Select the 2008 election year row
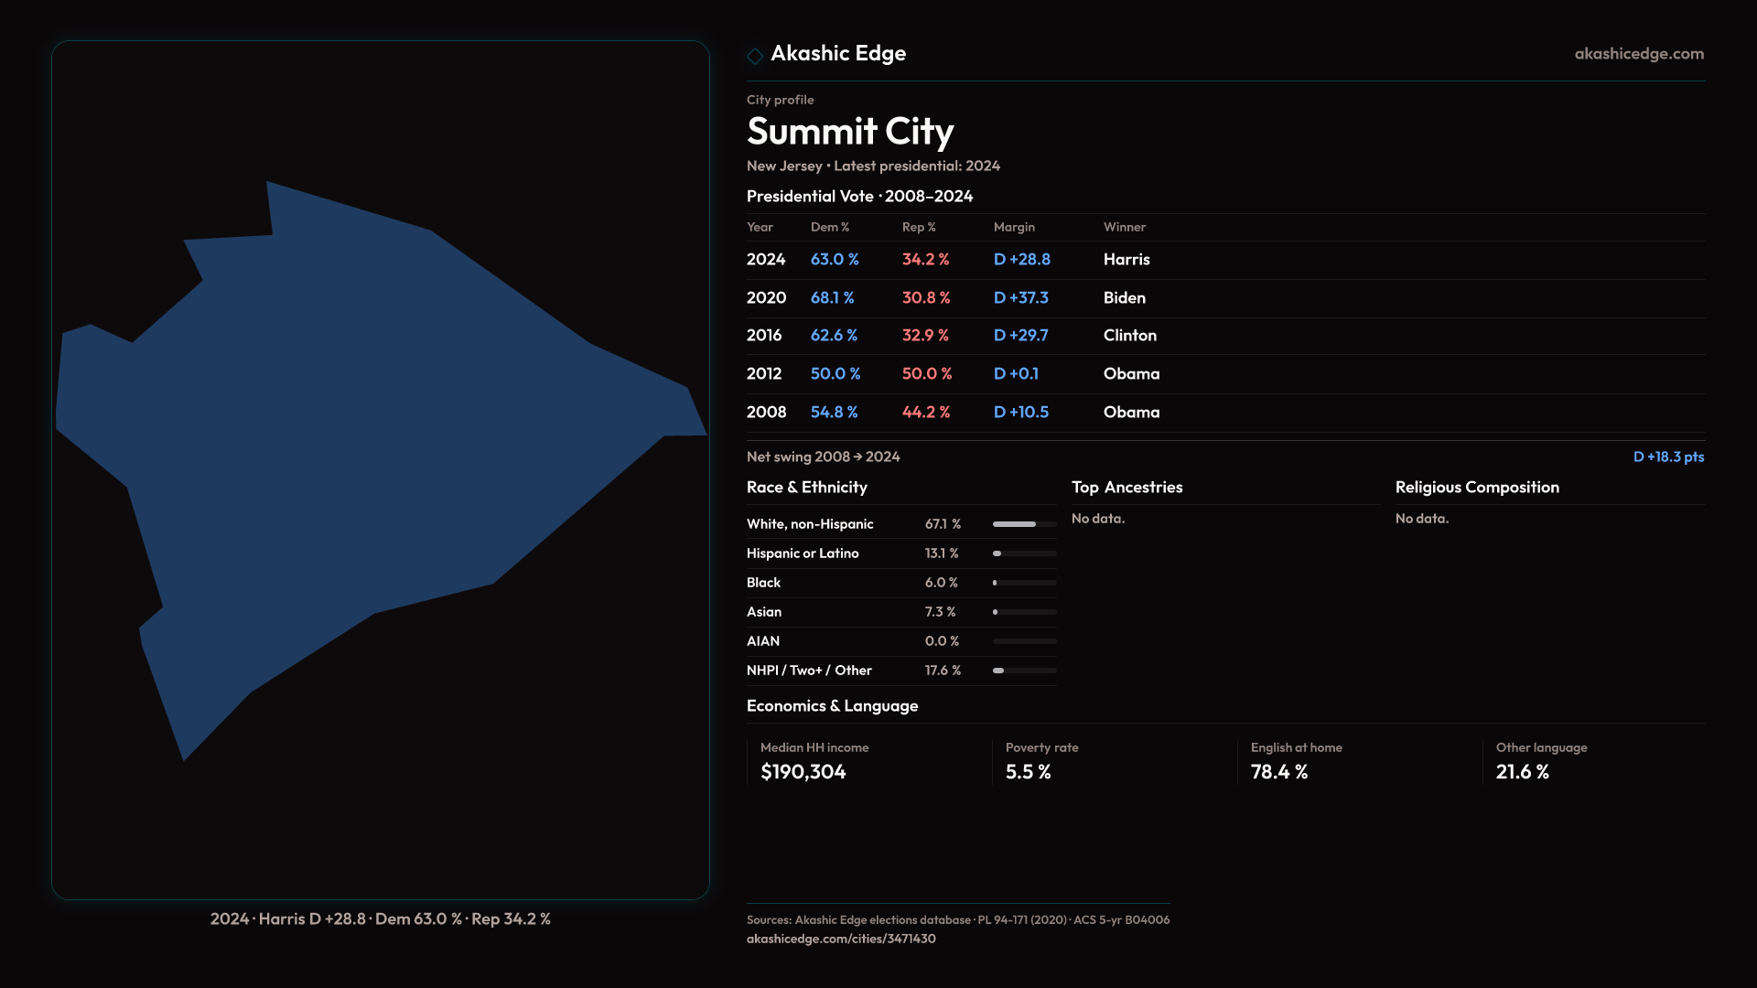The image size is (1757, 988). click(766, 413)
